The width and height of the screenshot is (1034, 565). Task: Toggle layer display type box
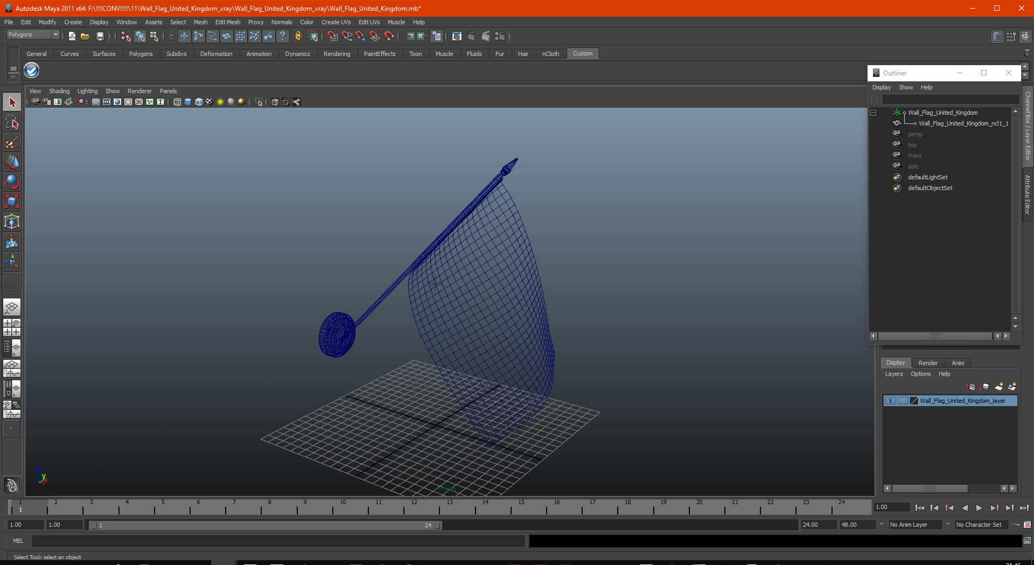point(903,401)
